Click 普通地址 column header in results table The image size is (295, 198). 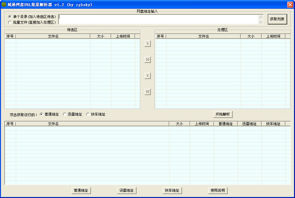pos(226,124)
